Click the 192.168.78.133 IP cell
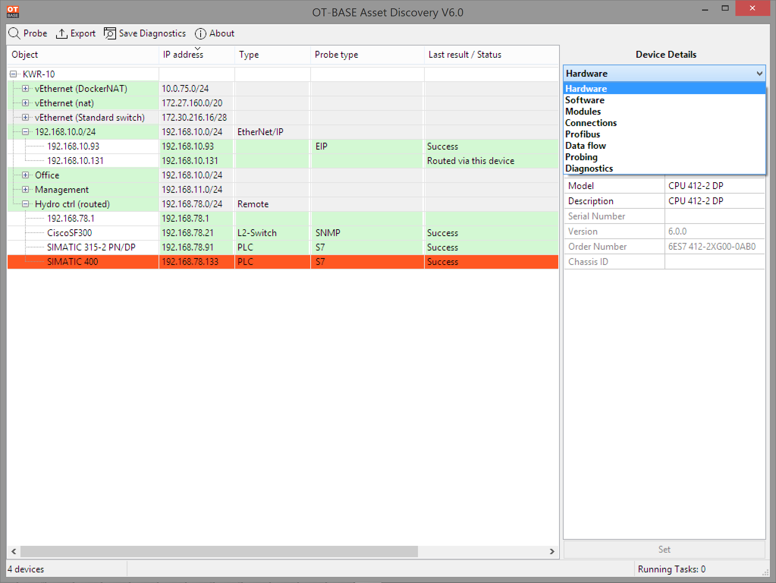This screenshot has width=776, height=583. (x=196, y=262)
